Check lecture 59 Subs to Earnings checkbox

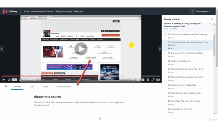[165, 53]
